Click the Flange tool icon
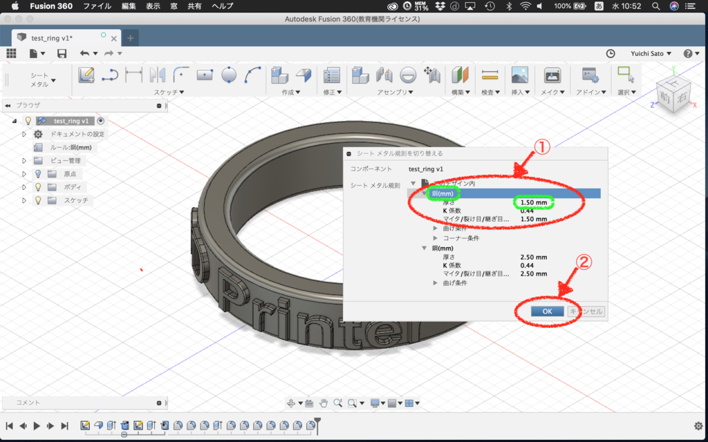708x442 pixels. [x=304, y=75]
